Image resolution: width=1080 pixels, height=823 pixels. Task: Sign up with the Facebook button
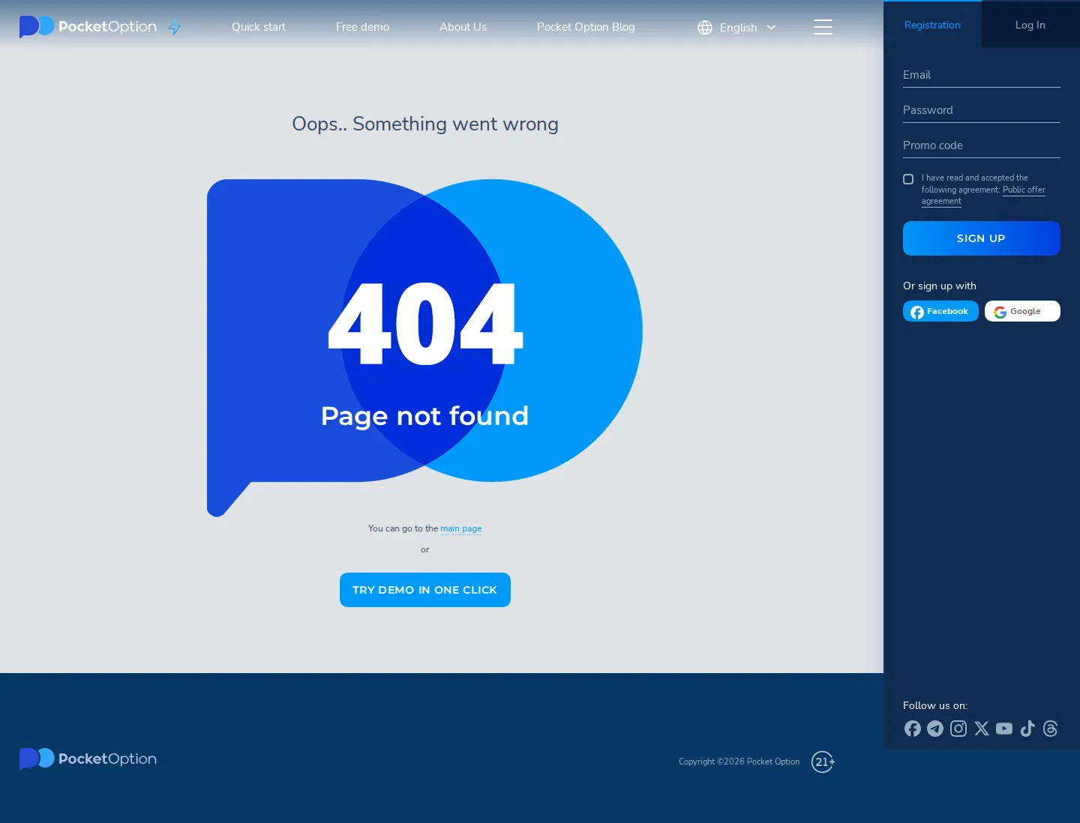940,311
